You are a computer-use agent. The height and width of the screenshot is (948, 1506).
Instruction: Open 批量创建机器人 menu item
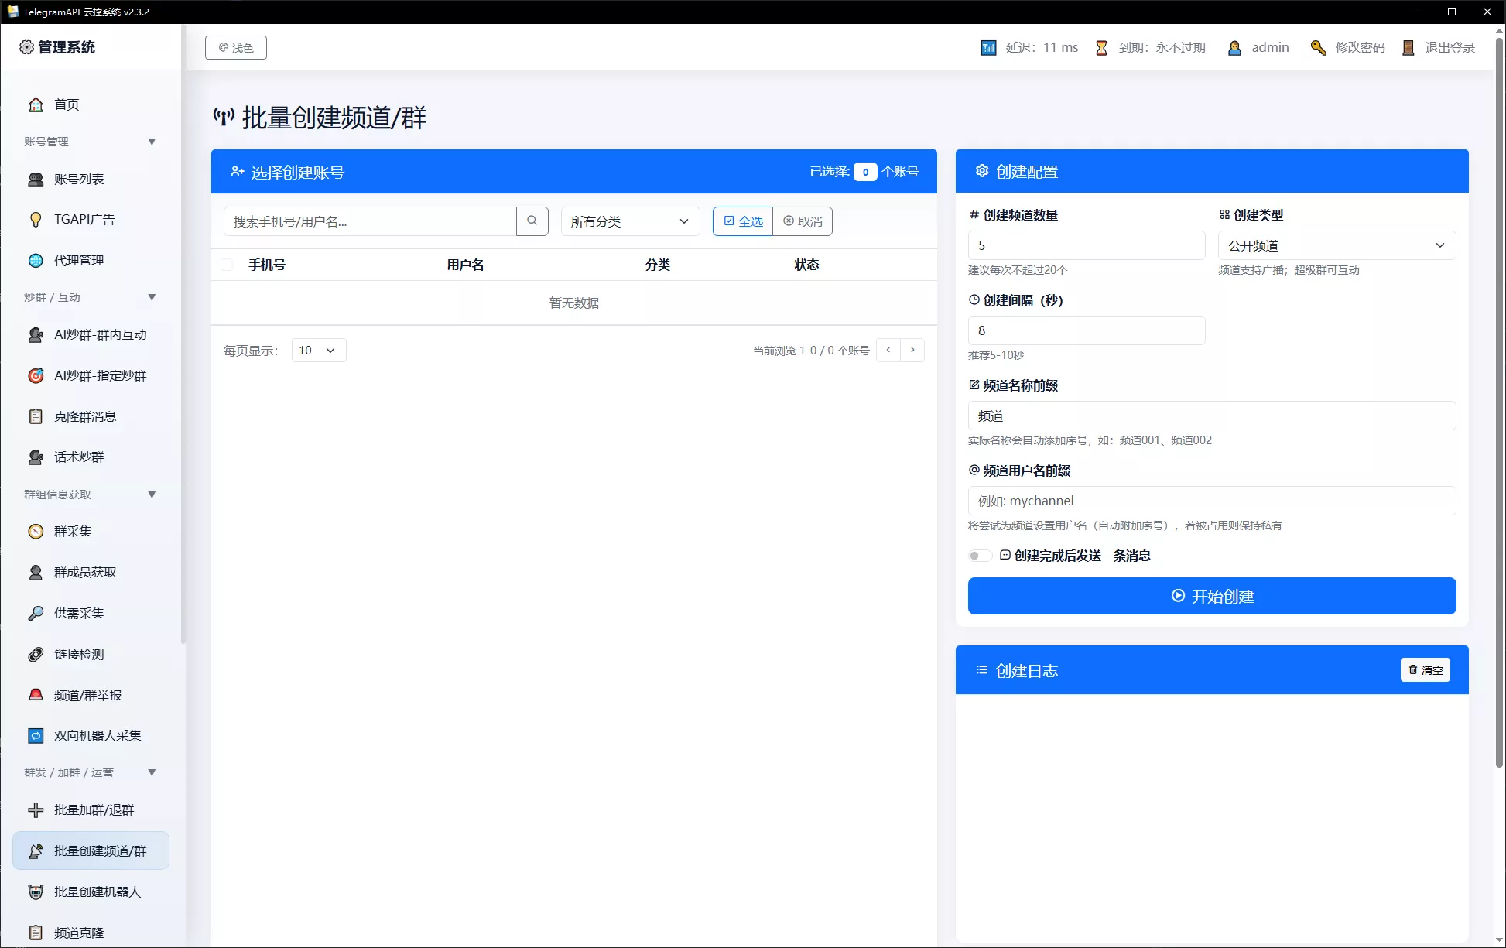point(91,892)
